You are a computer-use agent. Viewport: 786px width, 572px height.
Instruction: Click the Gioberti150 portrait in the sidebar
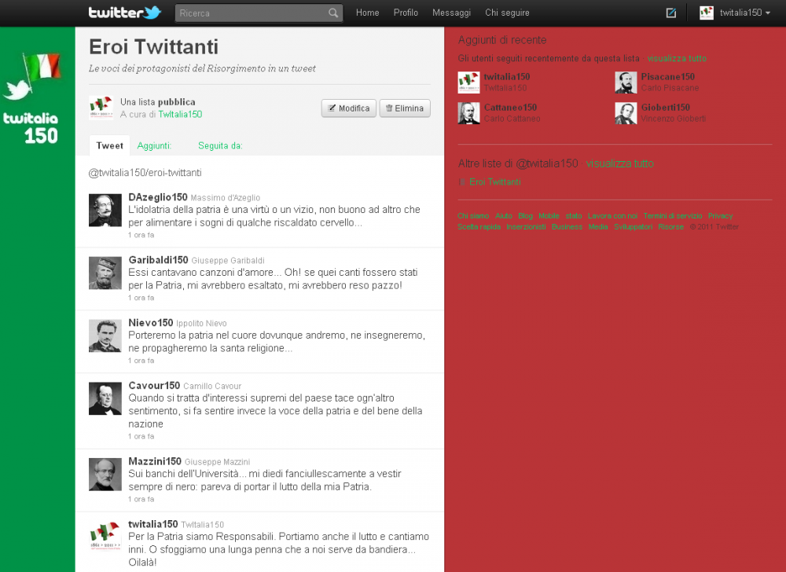point(626,113)
